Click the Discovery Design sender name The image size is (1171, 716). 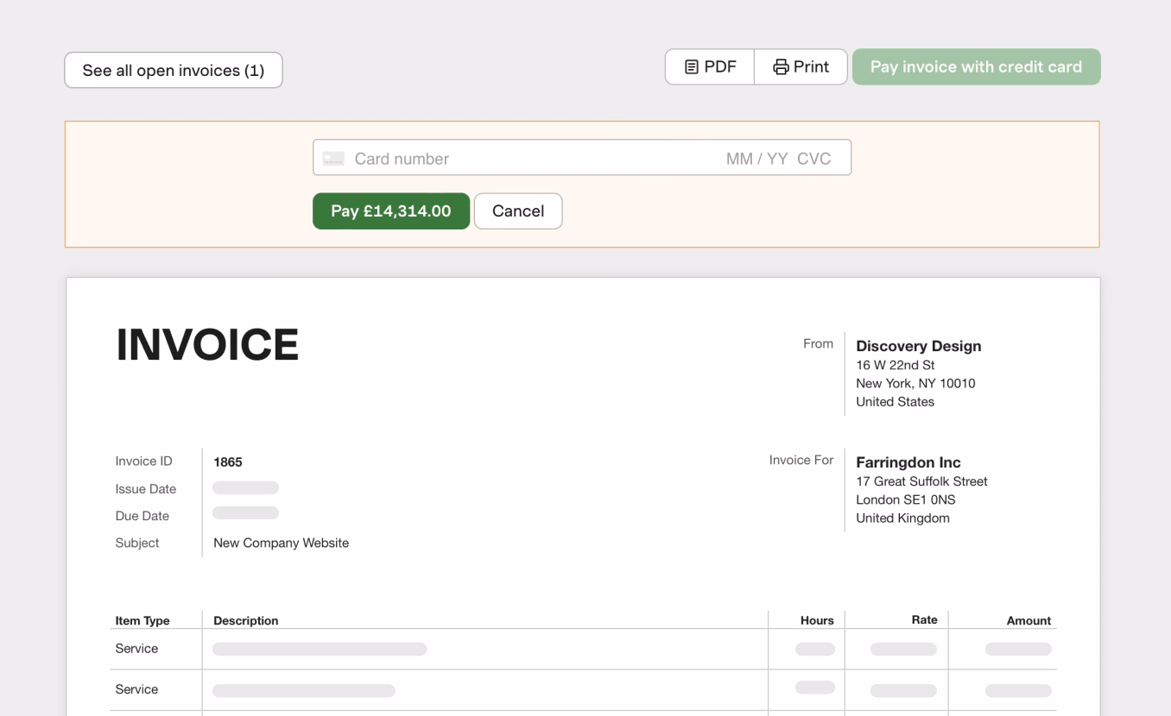[918, 346]
